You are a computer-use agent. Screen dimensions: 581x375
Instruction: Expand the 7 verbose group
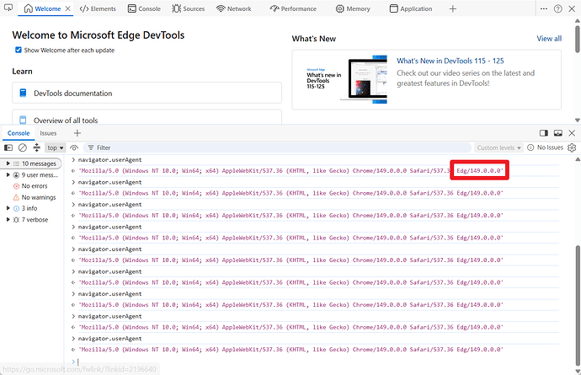[x=8, y=219]
